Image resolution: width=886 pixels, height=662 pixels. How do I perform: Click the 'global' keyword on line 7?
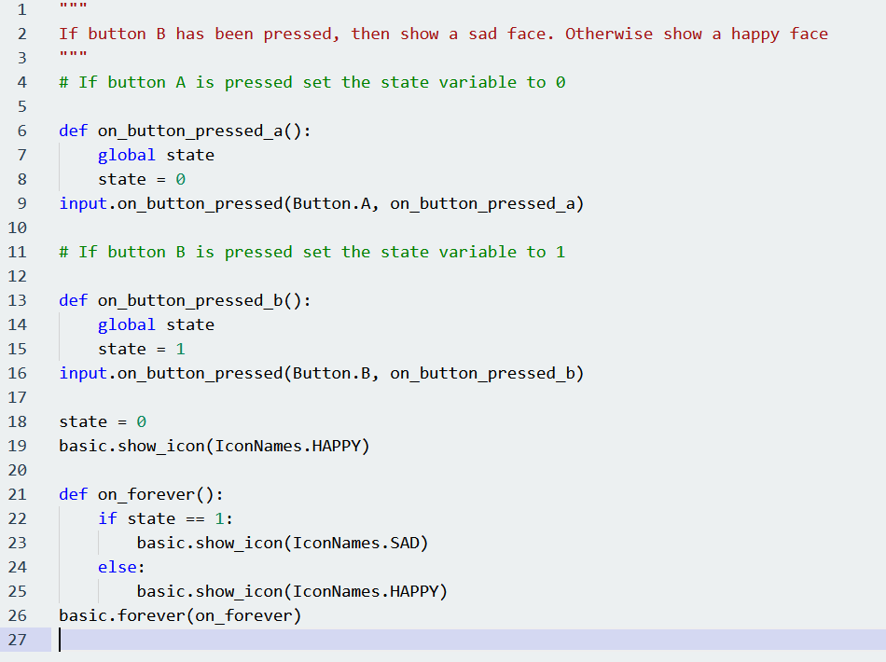127,155
